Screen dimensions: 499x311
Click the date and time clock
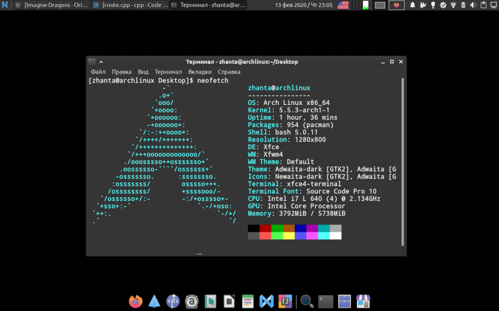pyautogui.click(x=303, y=5)
